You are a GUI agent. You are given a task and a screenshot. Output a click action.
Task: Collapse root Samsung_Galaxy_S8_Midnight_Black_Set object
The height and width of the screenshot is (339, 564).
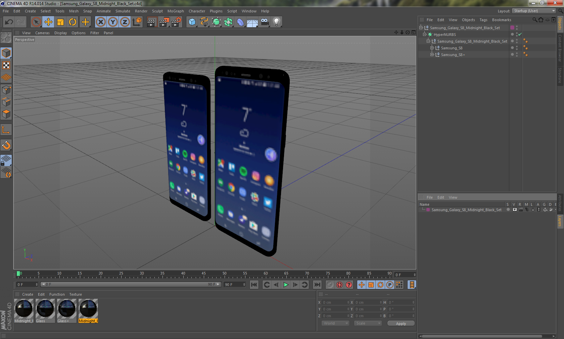[421, 28]
